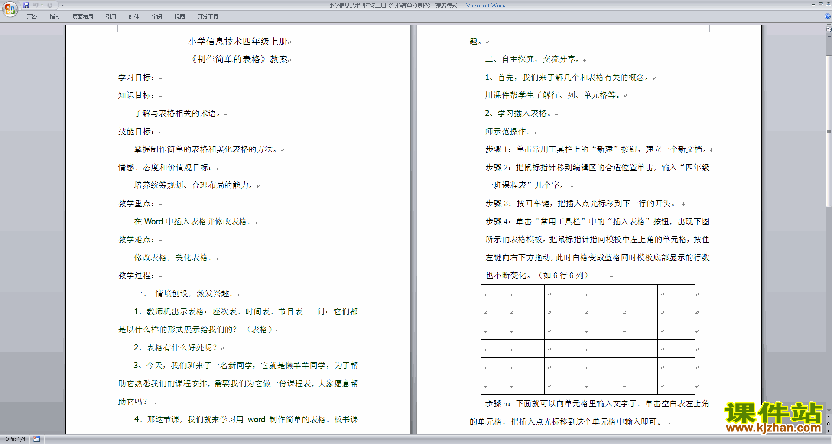Click the line 师示范操作

click(508, 132)
